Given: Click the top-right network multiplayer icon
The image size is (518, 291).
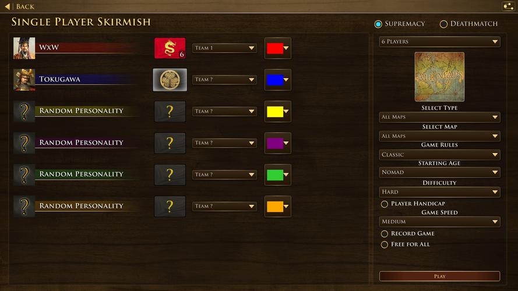Looking at the screenshot, I should click(508, 6).
